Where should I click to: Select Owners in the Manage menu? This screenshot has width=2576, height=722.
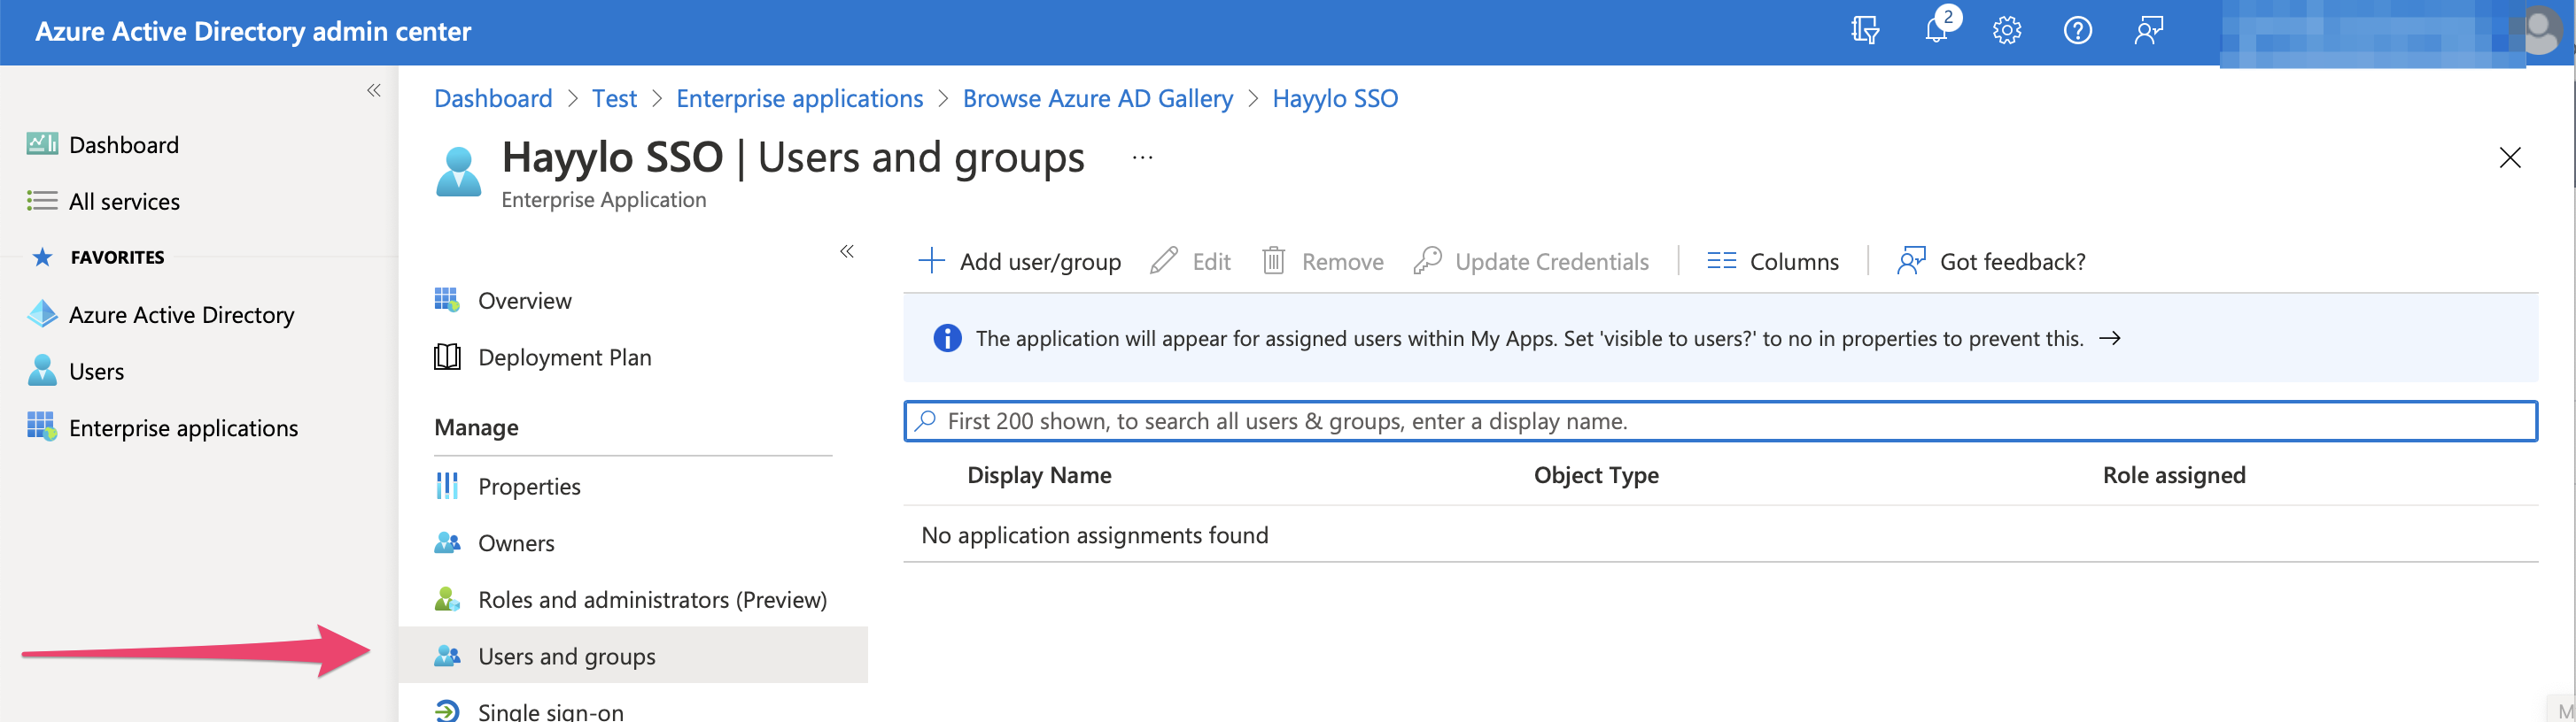(x=516, y=543)
